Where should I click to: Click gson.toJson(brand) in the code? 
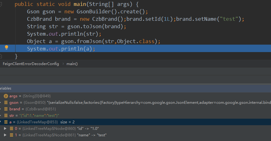(95, 27)
